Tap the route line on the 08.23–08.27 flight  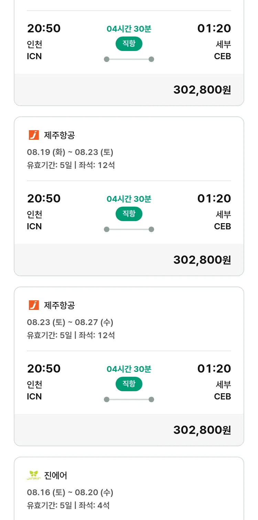coord(129,399)
